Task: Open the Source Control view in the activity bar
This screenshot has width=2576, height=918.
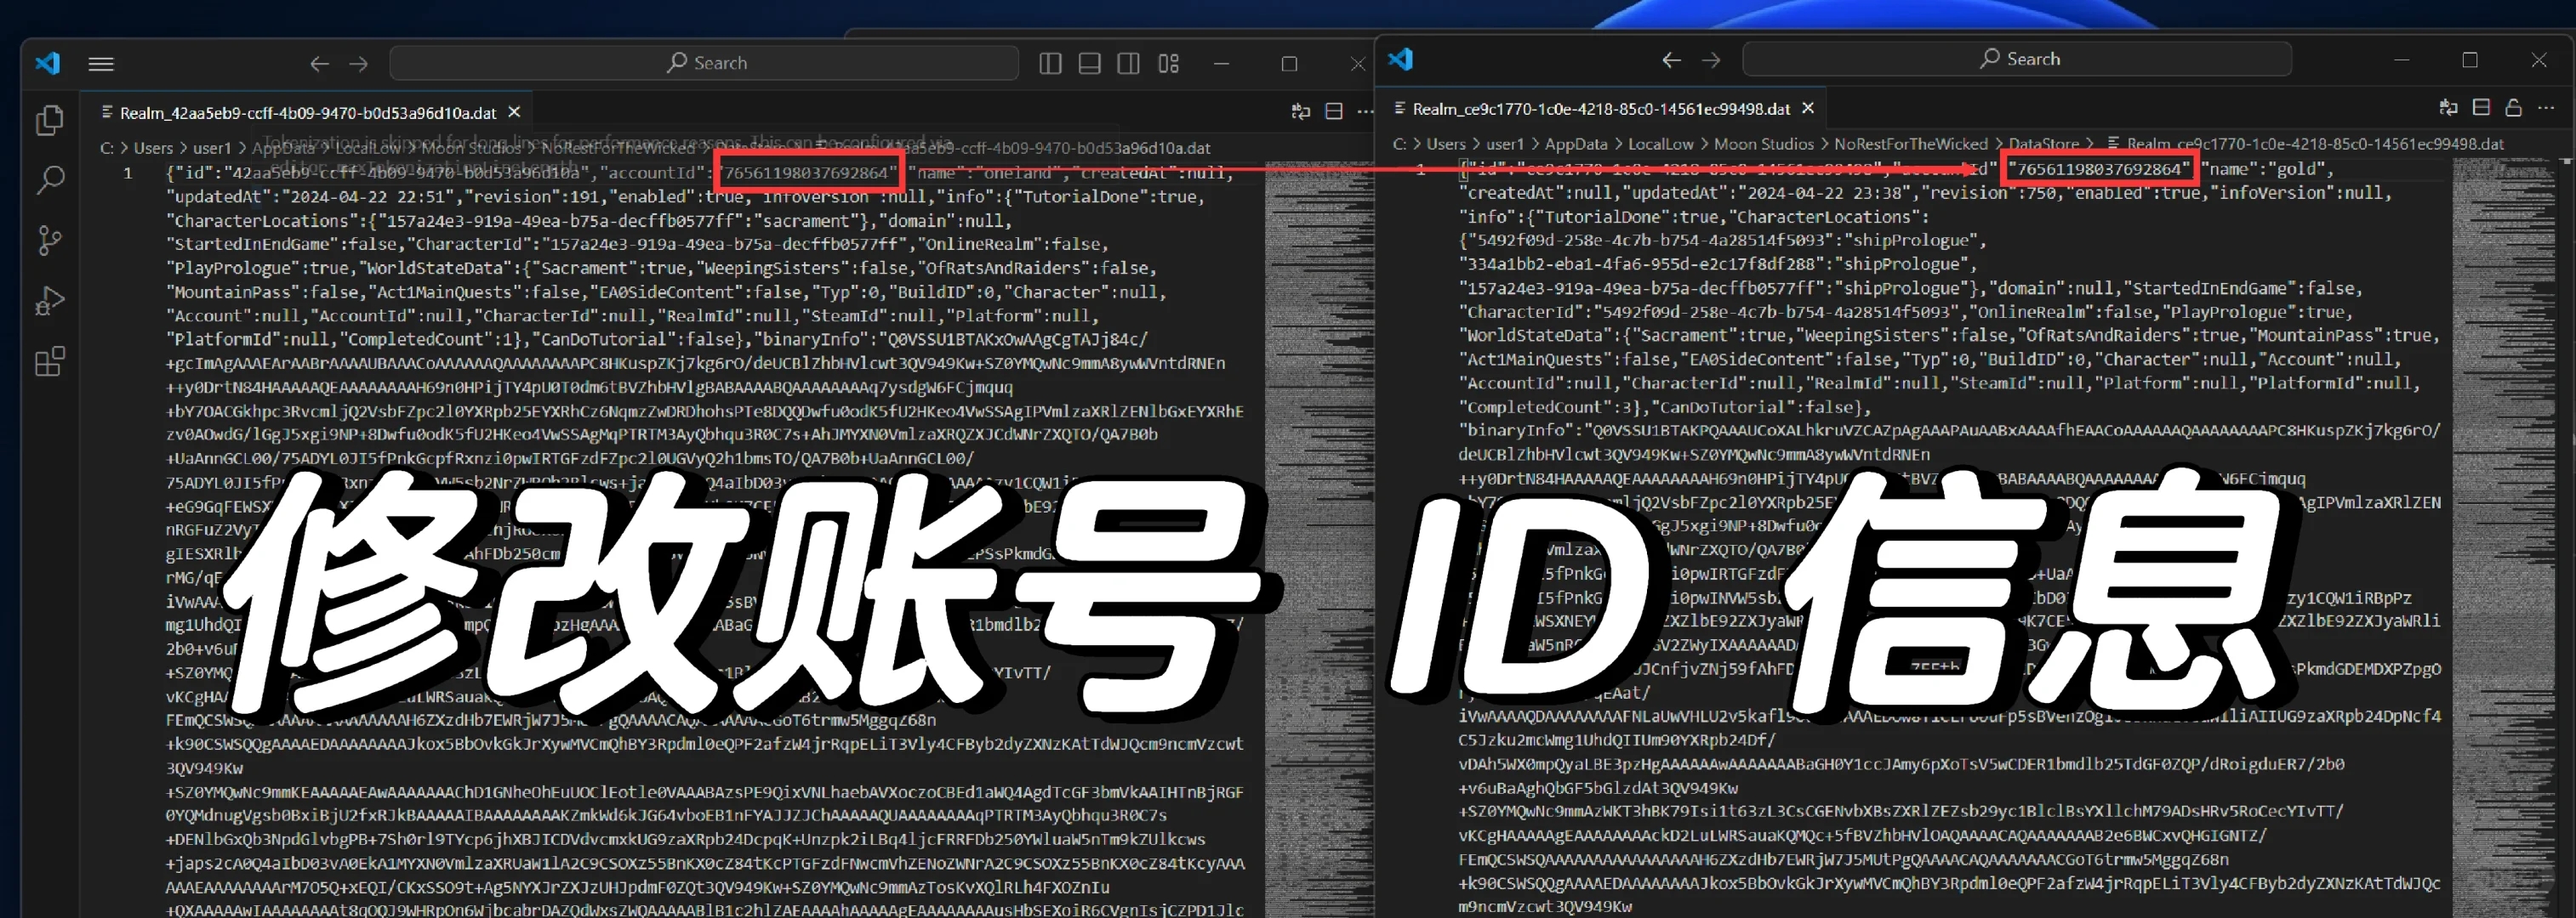Action: 50,241
